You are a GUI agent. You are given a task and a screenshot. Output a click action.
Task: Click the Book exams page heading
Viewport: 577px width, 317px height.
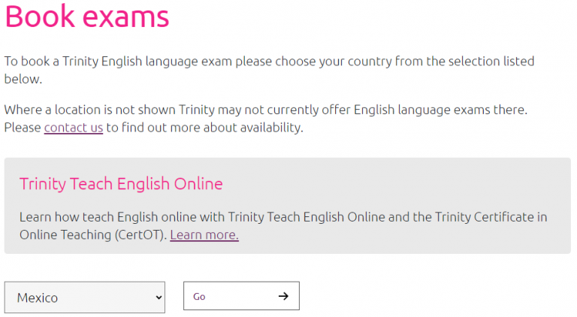point(87,17)
